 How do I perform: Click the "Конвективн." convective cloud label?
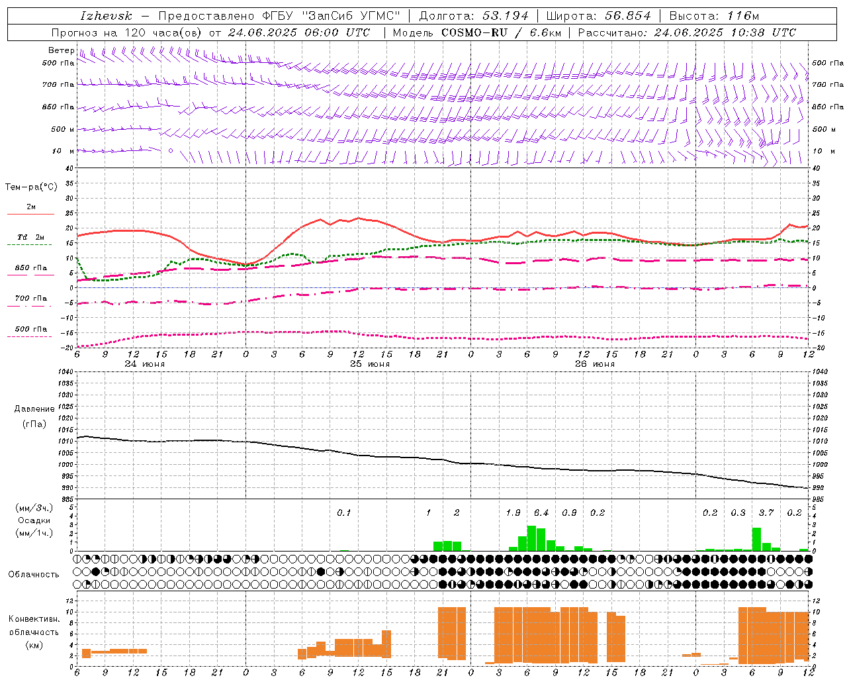click(x=34, y=619)
